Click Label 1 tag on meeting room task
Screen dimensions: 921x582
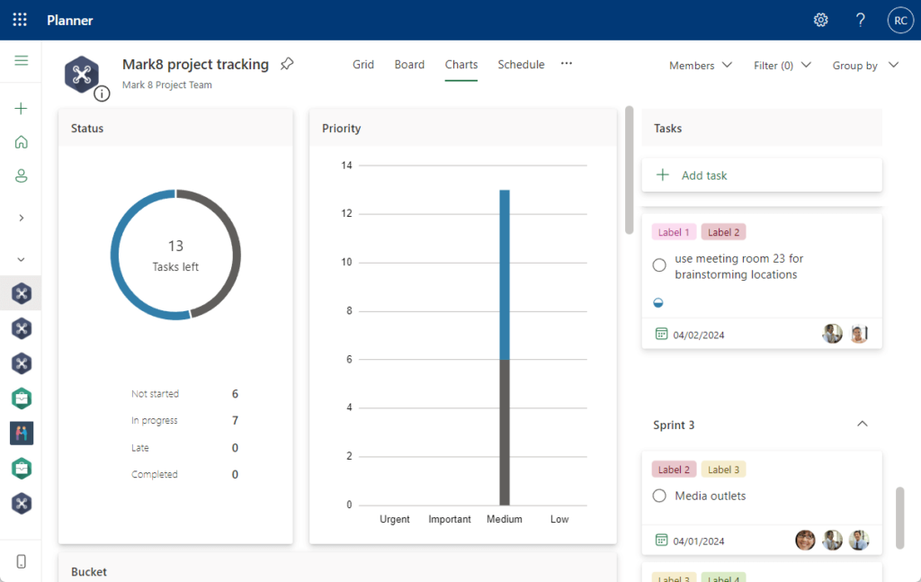(x=674, y=232)
